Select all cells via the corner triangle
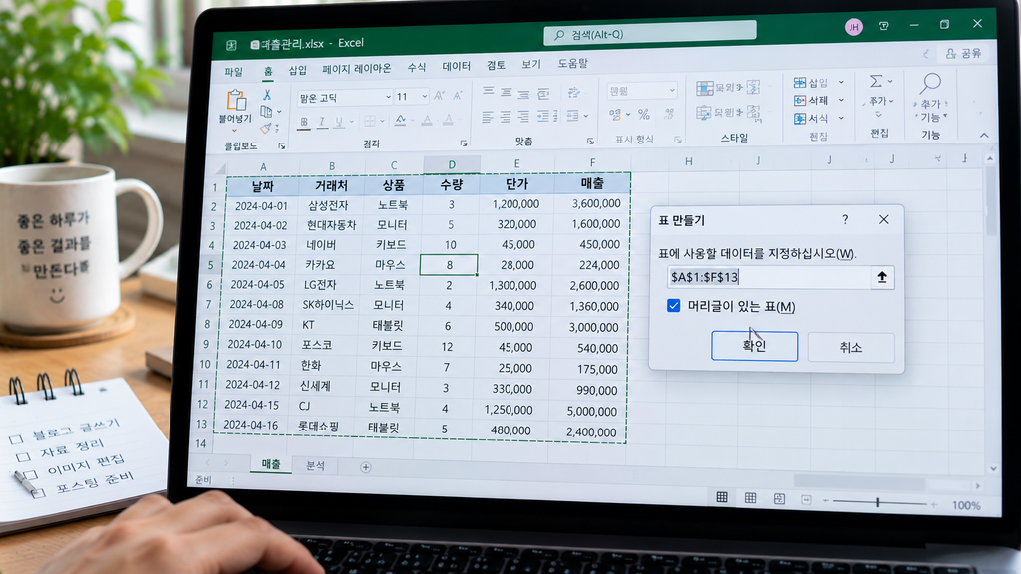 (220, 169)
